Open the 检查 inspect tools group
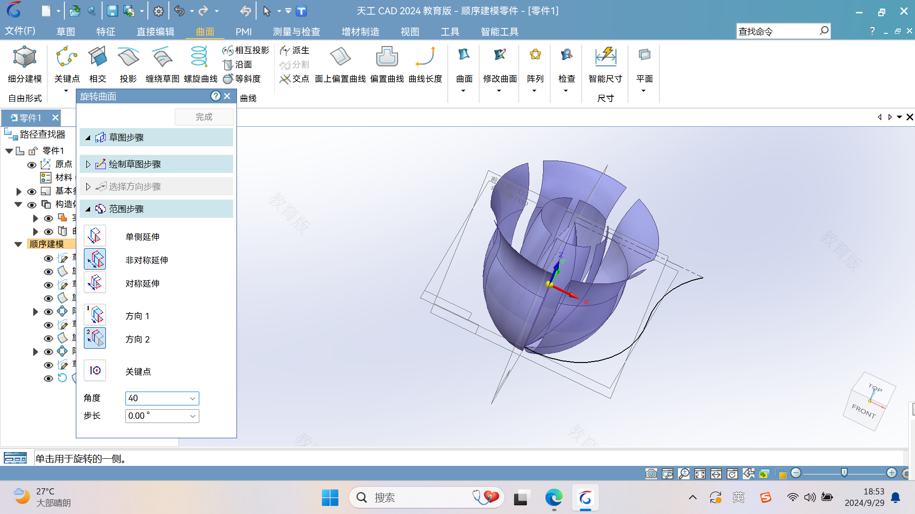 (566, 70)
